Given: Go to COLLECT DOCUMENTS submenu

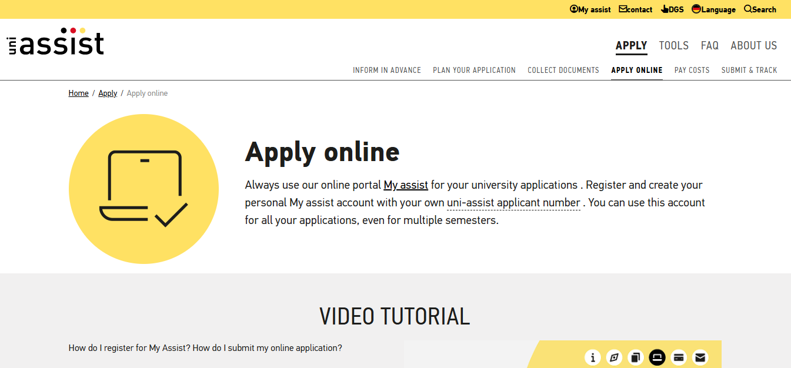Looking at the screenshot, I should [x=563, y=70].
